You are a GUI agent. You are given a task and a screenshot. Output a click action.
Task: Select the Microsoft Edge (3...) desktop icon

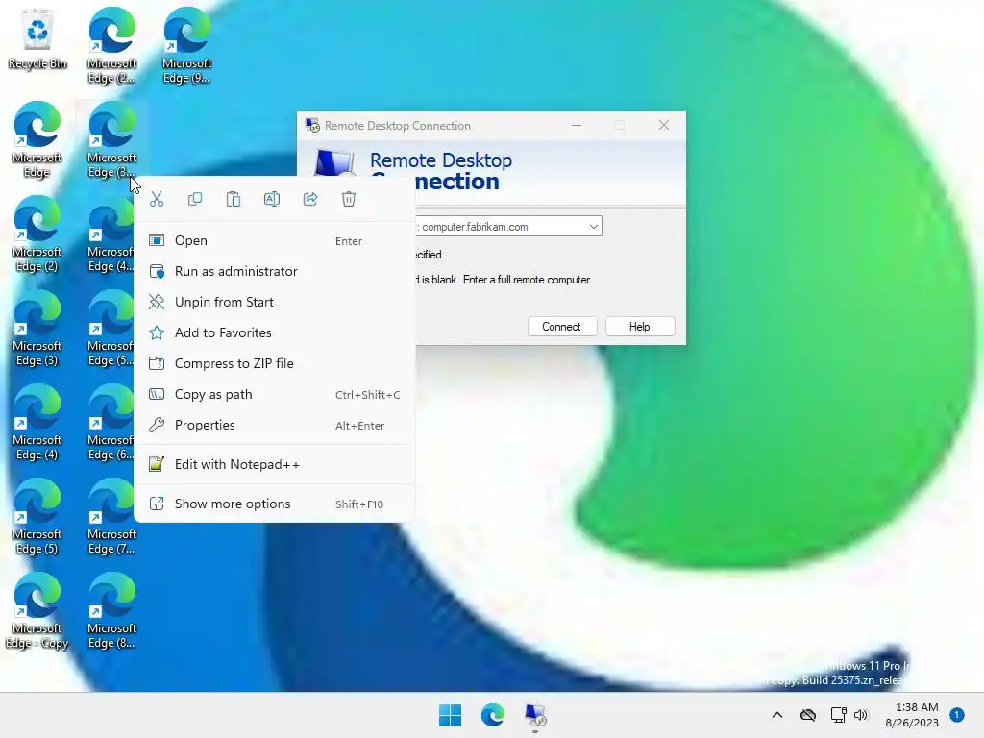coord(111,139)
